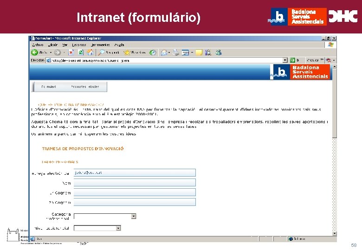Stop page loading with red X icon
The image size is (362, 251).
click(x=71, y=53)
